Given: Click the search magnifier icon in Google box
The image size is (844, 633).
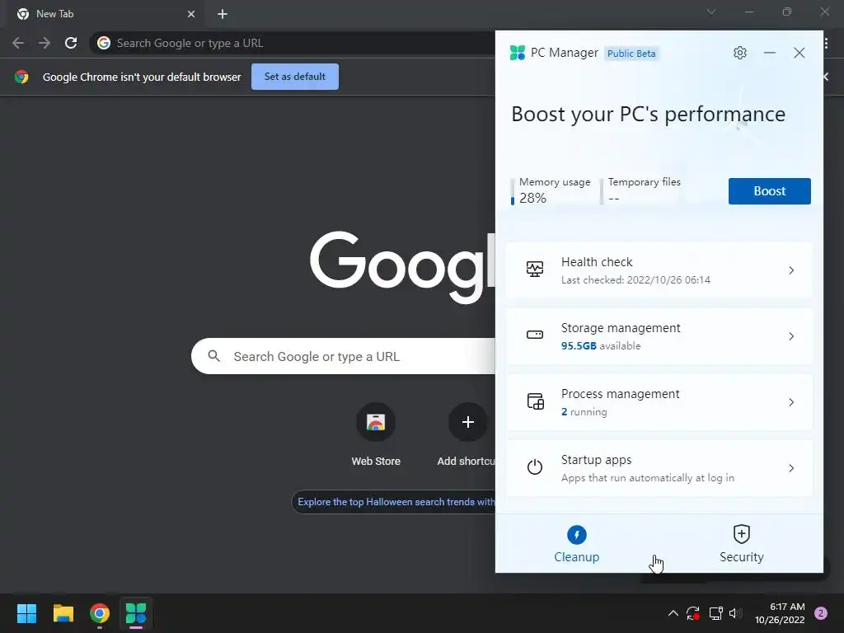Looking at the screenshot, I should pos(213,356).
